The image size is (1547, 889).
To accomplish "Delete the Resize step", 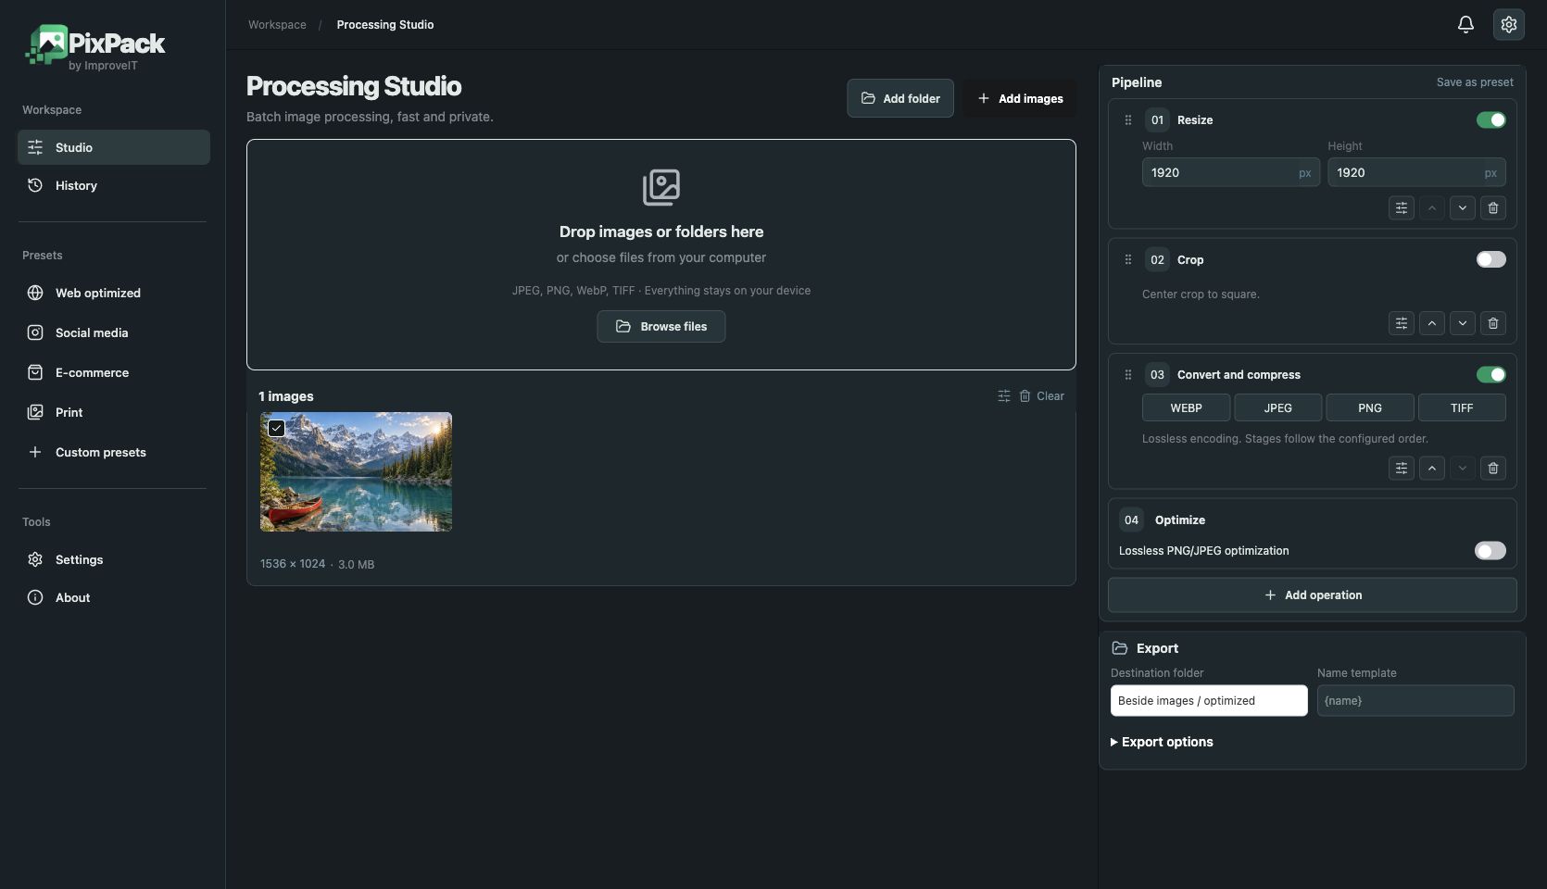I will (1493, 208).
